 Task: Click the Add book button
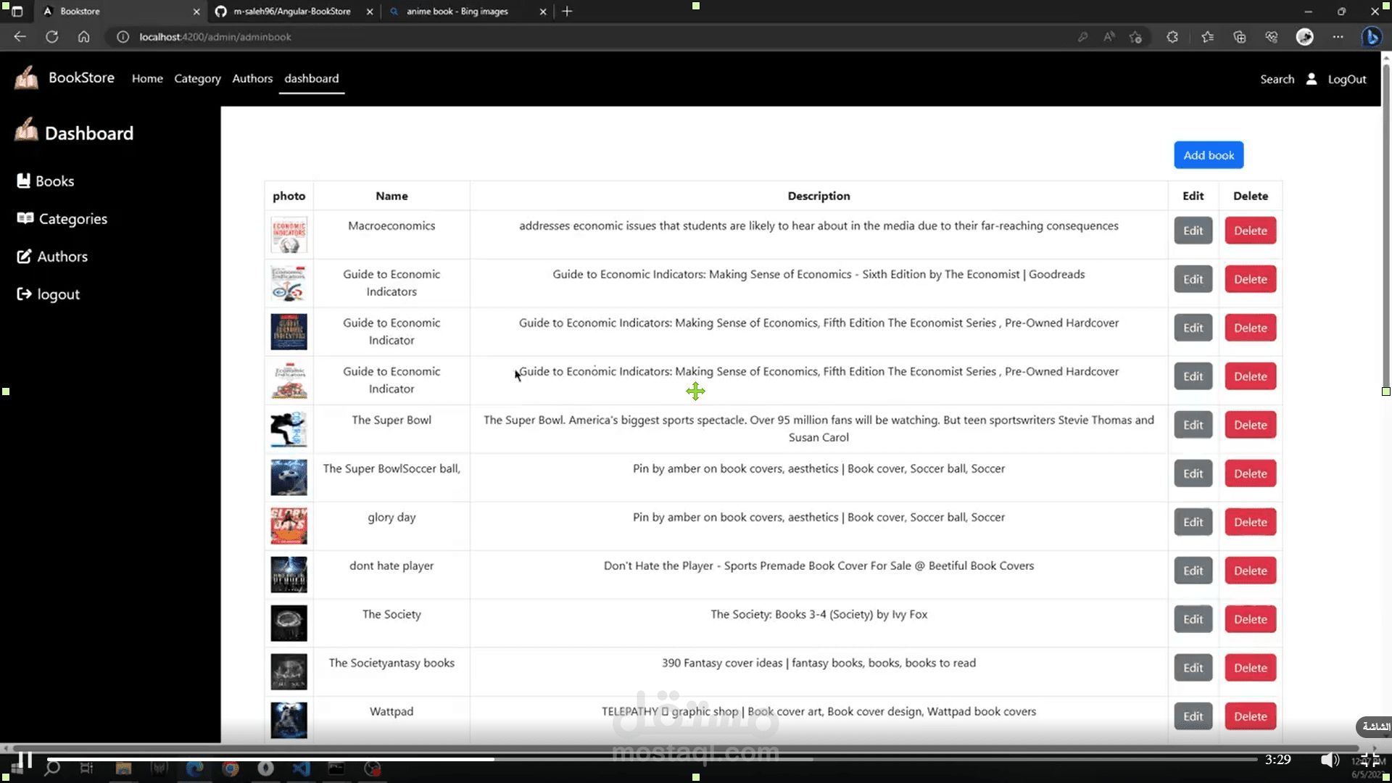point(1209,155)
